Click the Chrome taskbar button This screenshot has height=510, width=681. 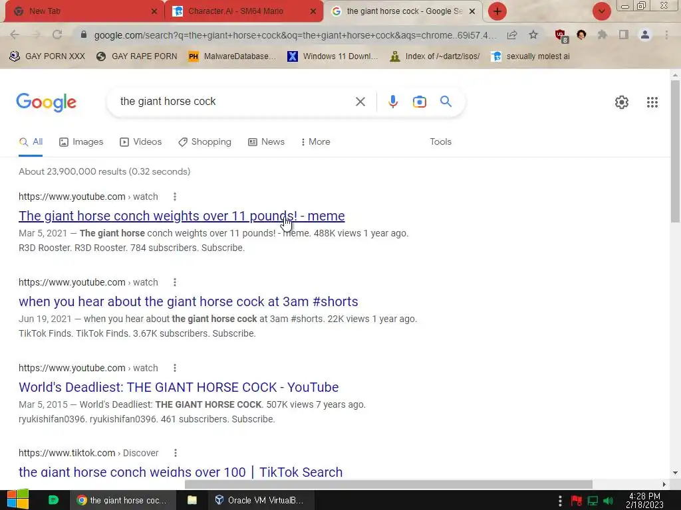(122, 500)
